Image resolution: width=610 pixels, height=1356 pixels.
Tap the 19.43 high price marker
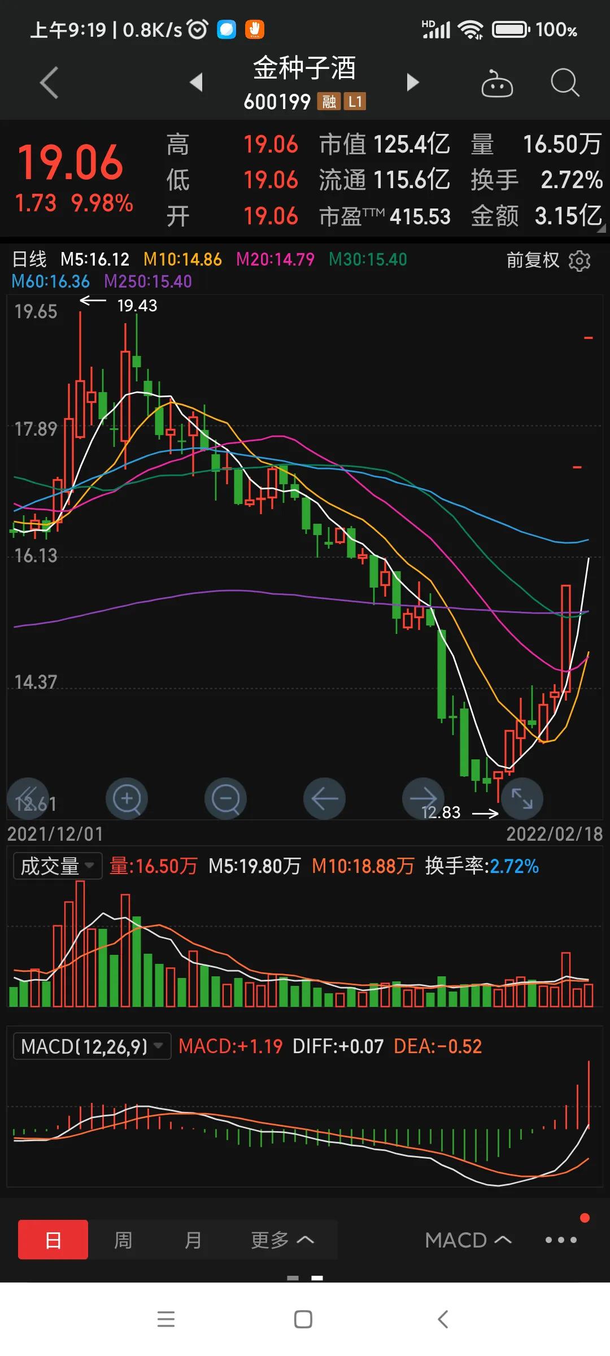137,306
